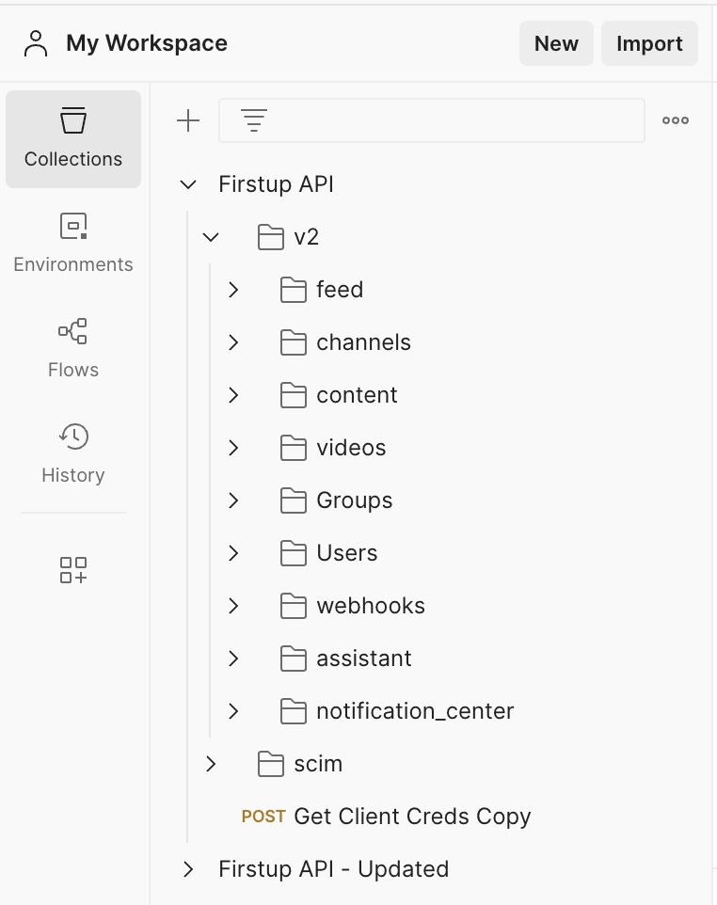Image resolution: width=717 pixels, height=905 pixels.
Task: Switch to the Flows view
Action: [72, 347]
